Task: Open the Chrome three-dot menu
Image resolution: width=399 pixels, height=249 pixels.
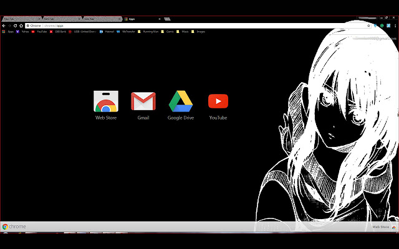Action: coord(395,26)
